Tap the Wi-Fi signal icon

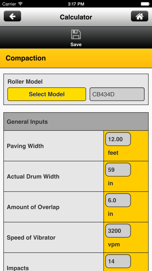[x=20, y=4]
